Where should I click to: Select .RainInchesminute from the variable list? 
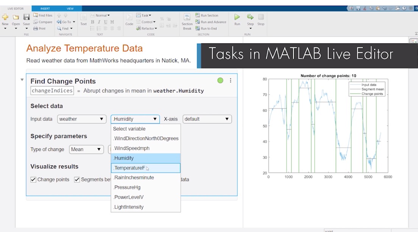[x=146, y=178]
